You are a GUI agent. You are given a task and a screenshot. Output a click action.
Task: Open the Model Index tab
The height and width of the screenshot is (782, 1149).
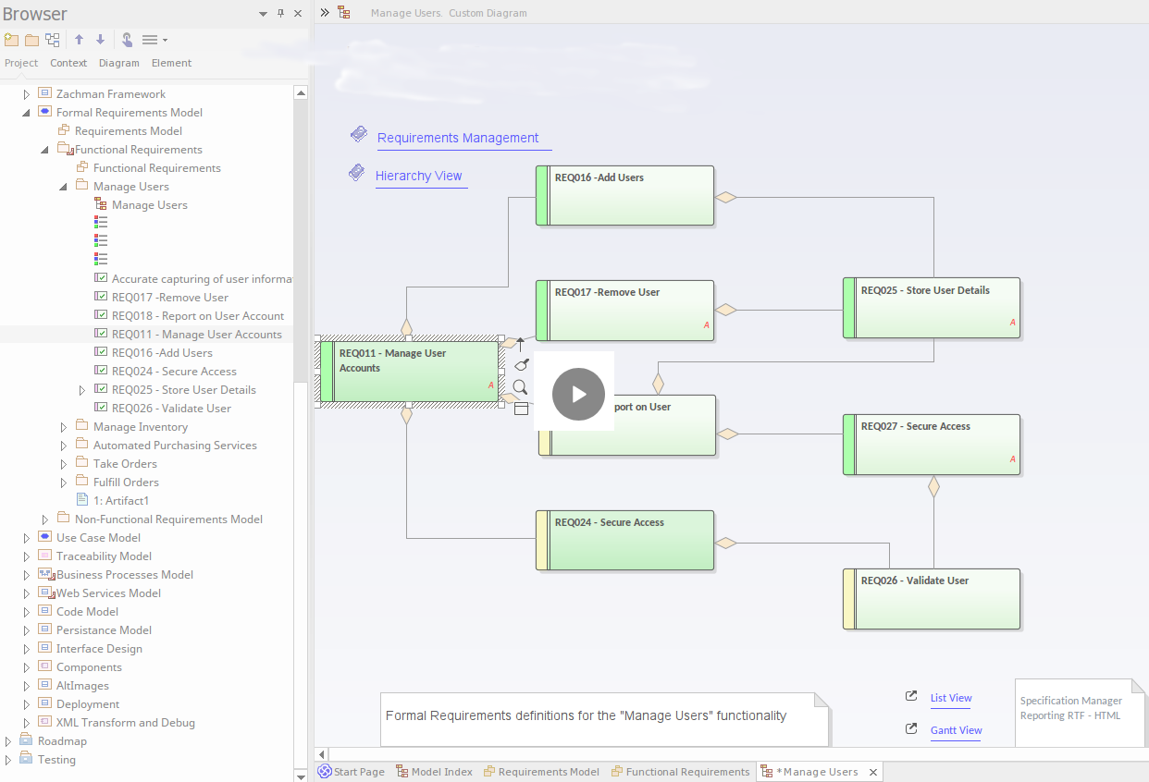434,772
